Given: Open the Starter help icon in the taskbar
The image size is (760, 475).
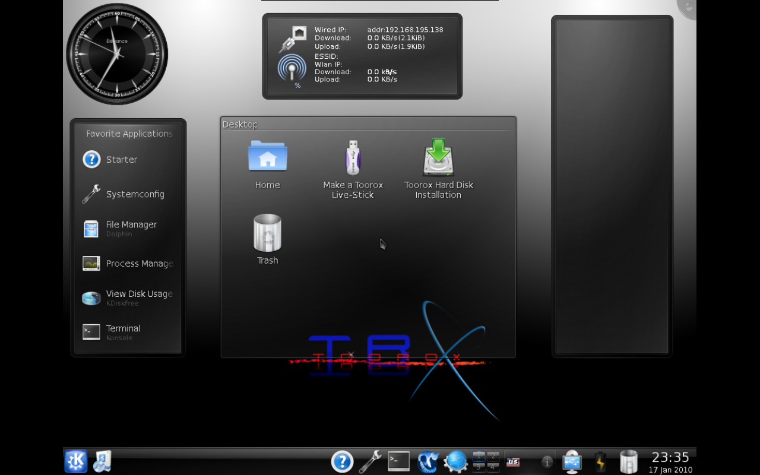Looking at the screenshot, I should [342, 461].
